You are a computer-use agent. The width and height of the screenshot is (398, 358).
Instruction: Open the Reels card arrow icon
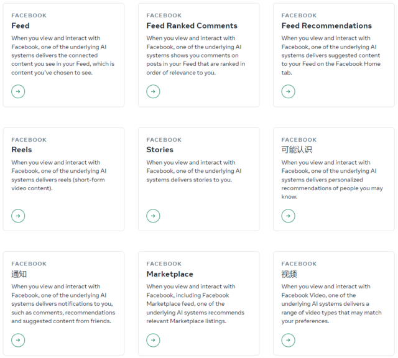(x=18, y=216)
